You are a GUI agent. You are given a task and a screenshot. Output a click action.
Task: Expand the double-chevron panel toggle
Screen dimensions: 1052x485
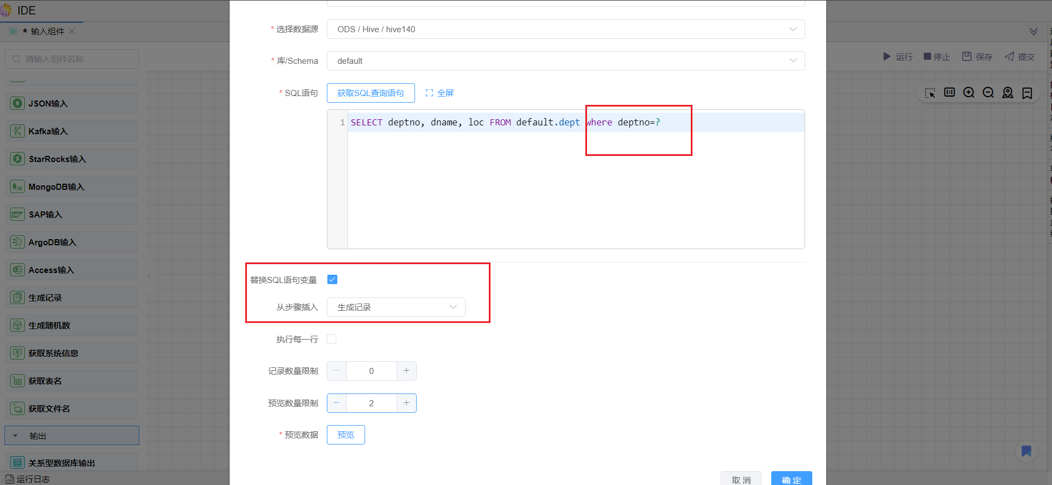[1034, 32]
